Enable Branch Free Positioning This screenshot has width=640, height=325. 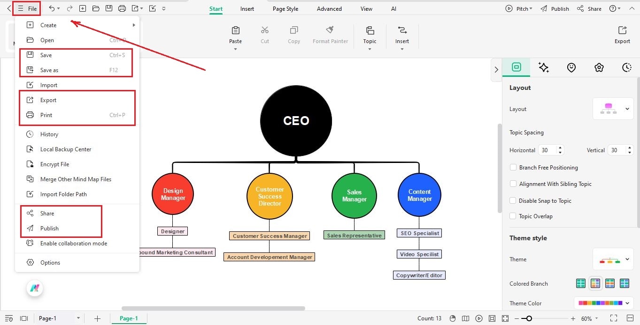(x=513, y=167)
